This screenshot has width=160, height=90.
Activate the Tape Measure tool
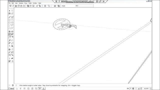9,40
